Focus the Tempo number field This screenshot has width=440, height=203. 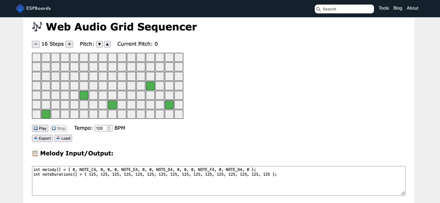click(x=101, y=128)
